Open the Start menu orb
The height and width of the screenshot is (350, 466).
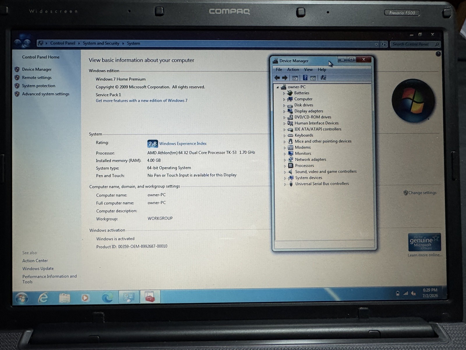click(x=22, y=298)
